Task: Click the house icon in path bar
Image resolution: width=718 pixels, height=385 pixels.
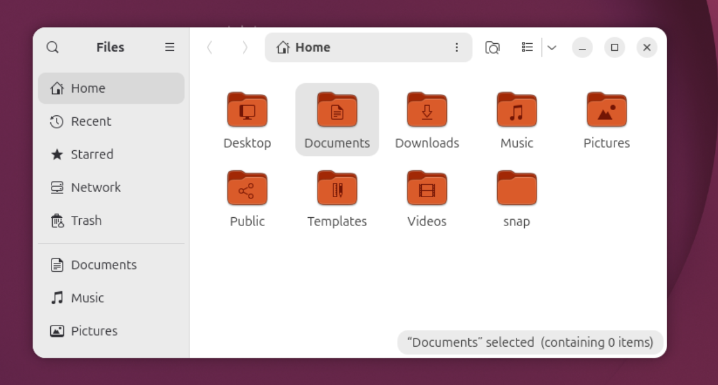Action: point(283,48)
